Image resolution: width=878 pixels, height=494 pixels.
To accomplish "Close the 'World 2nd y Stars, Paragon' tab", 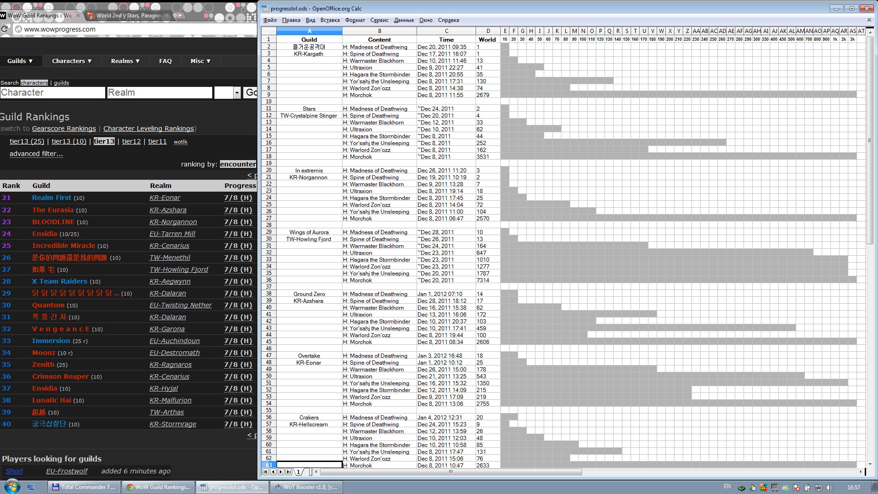I will [x=166, y=16].
